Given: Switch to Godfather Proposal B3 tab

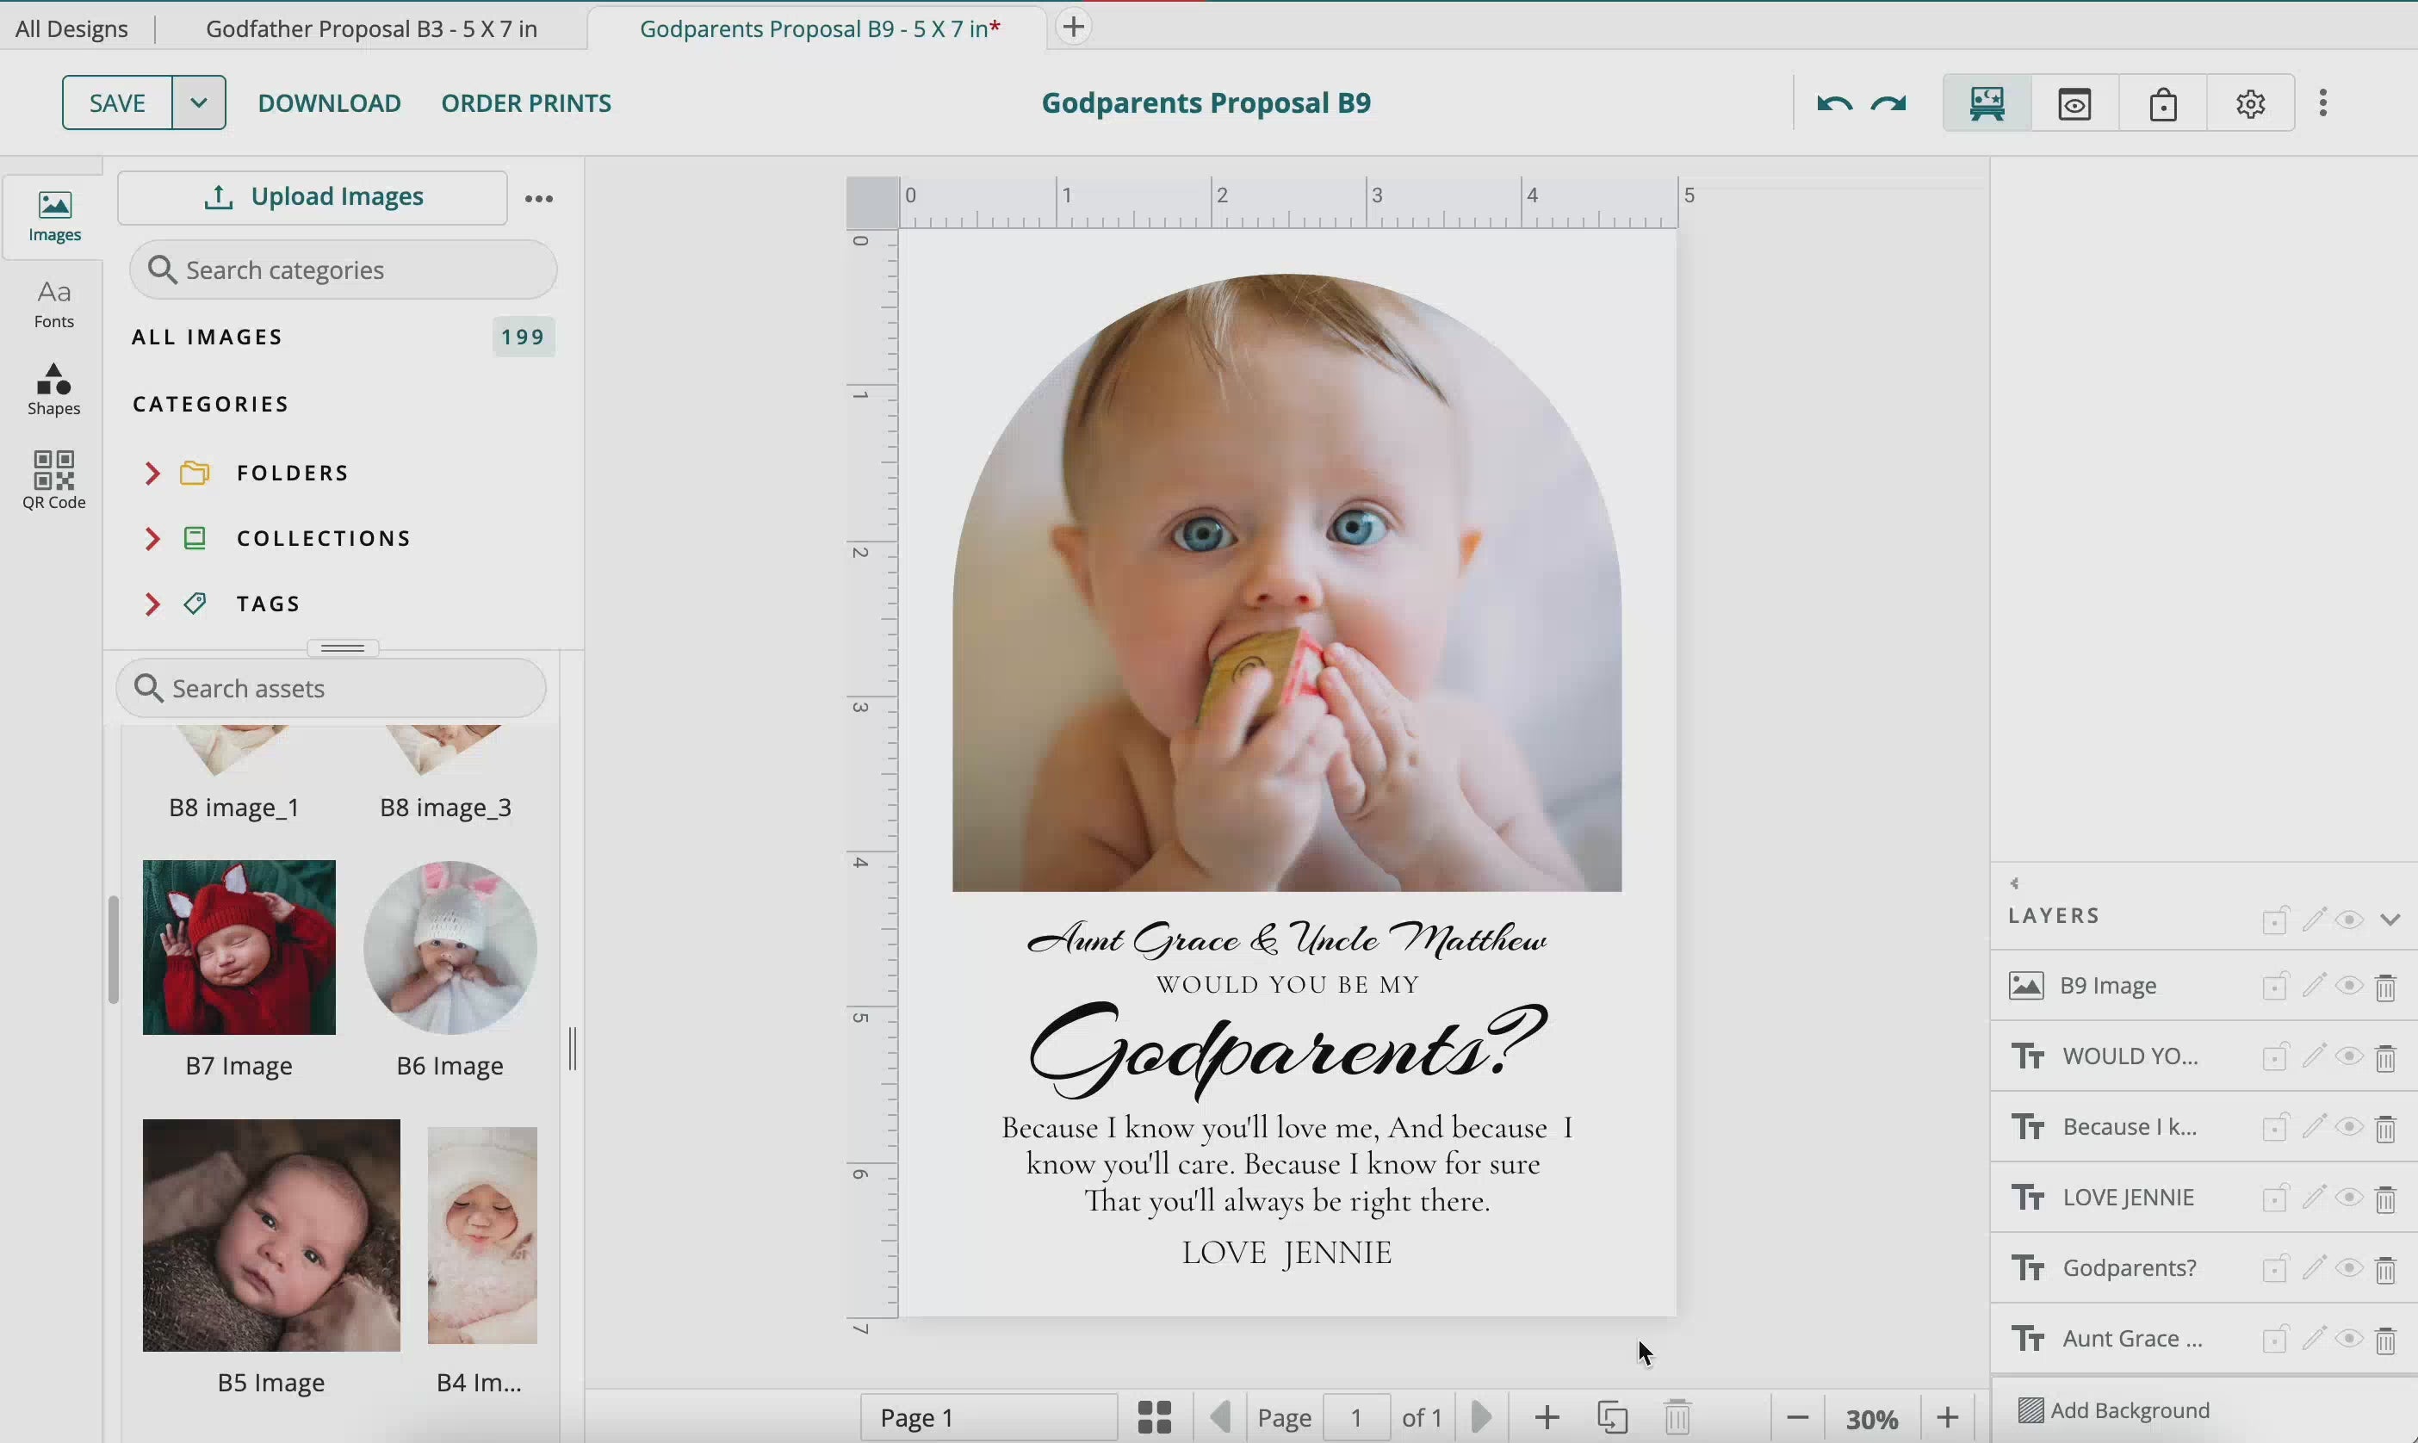Looking at the screenshot, I should (x=371, y=28).
